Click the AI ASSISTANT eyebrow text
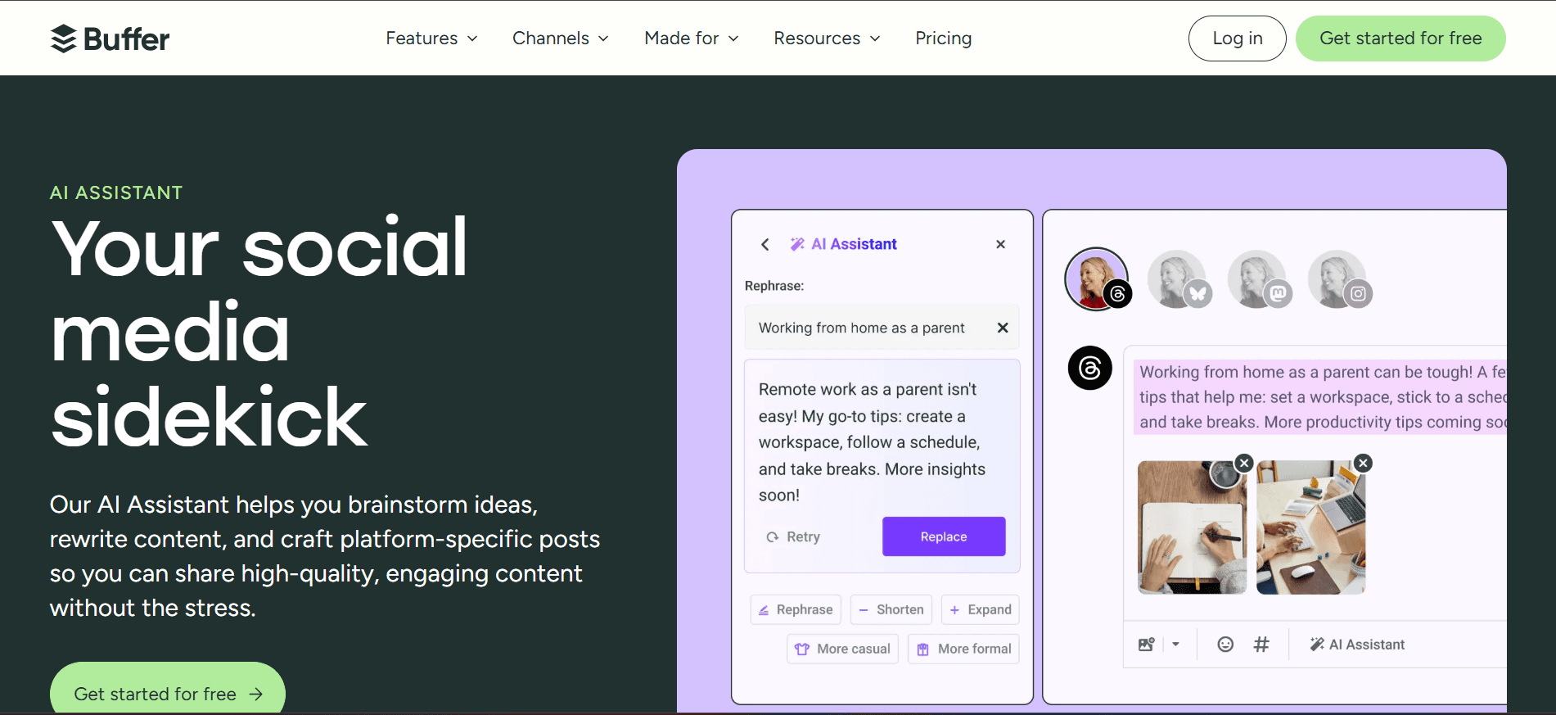Image resolution: width=1556 pixels, height=715 pixels. (116, 192)
